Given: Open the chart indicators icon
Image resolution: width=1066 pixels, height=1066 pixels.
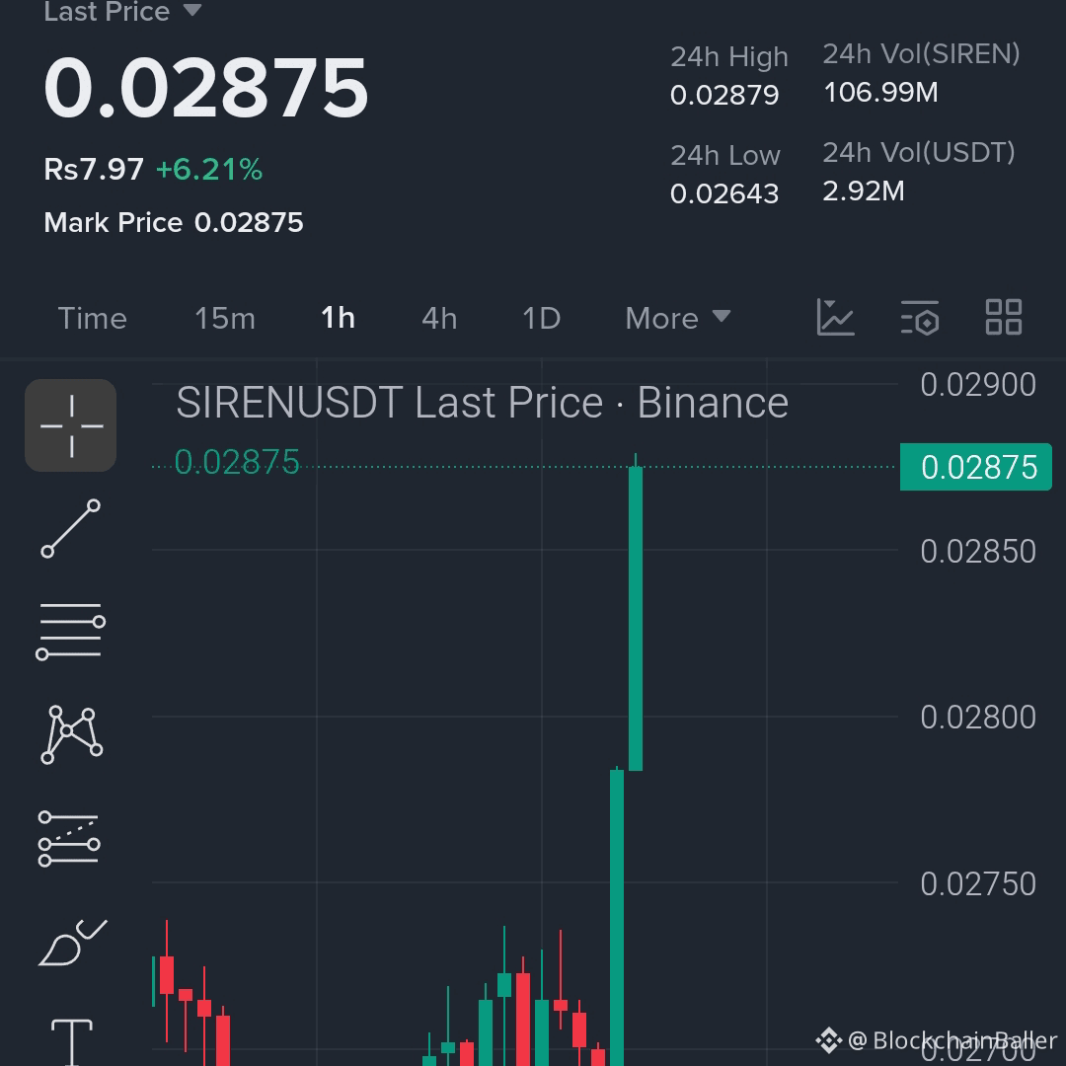Looking at the screenshot, I should 835,318.
